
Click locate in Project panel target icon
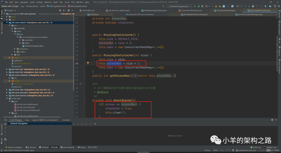60,10
